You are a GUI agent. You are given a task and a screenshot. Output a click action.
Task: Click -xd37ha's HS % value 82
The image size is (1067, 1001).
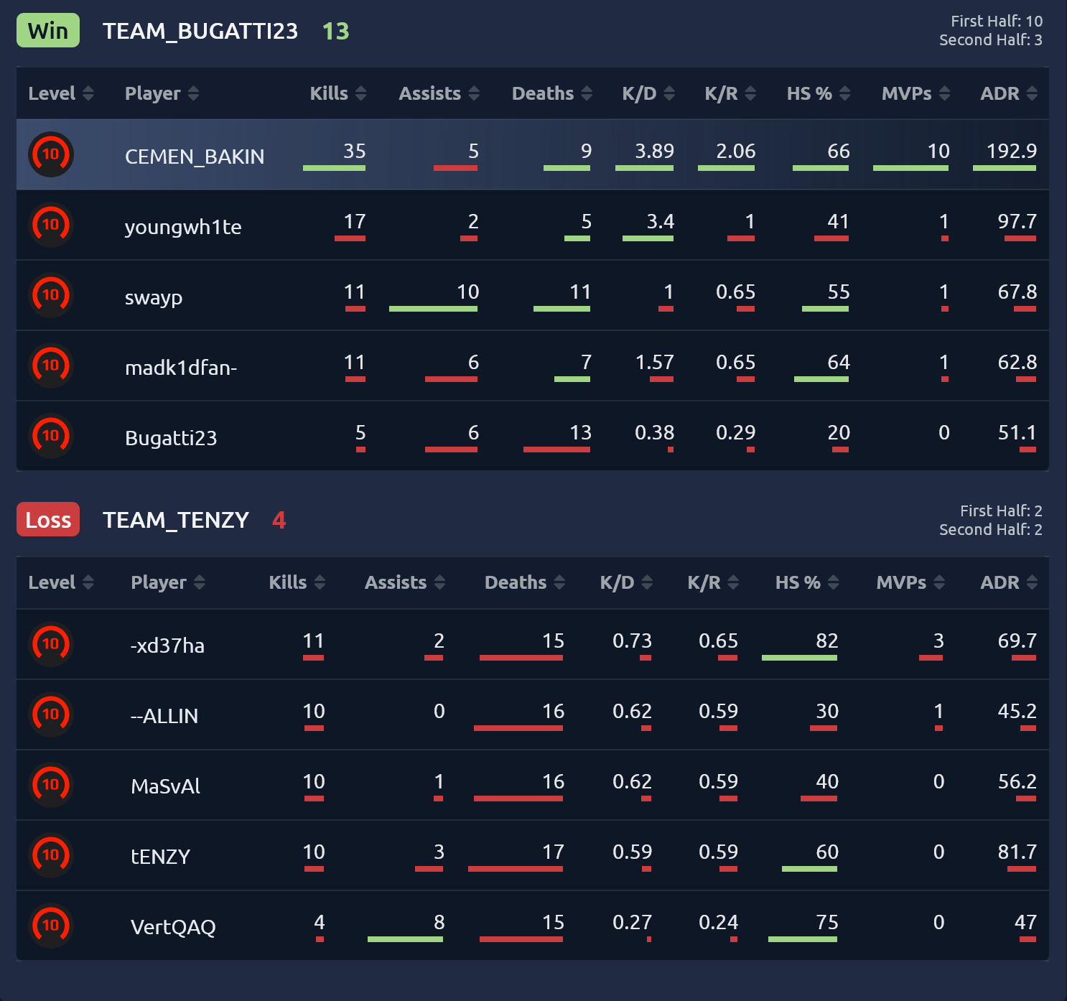pos(827,641)
